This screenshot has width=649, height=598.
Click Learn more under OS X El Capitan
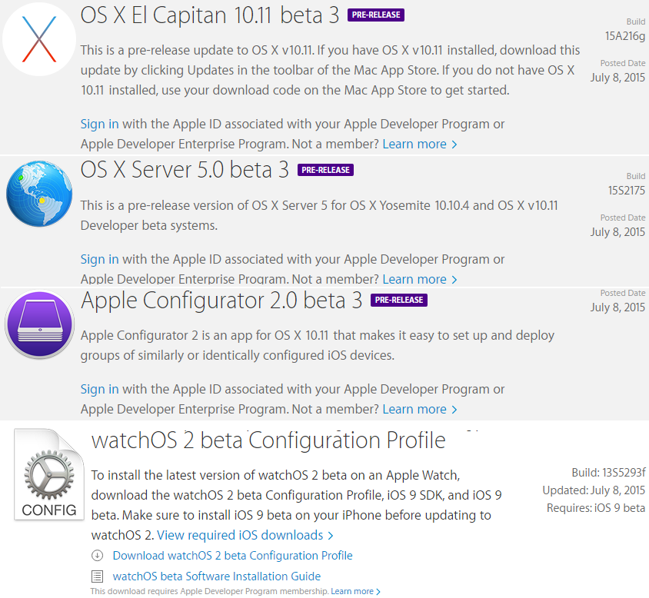click(420, 144)
